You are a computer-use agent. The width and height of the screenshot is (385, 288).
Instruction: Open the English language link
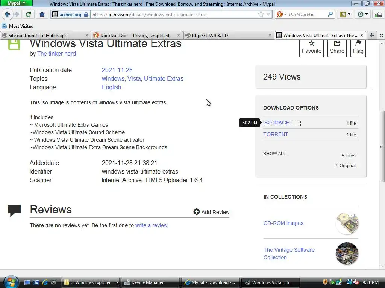point(111,87)
